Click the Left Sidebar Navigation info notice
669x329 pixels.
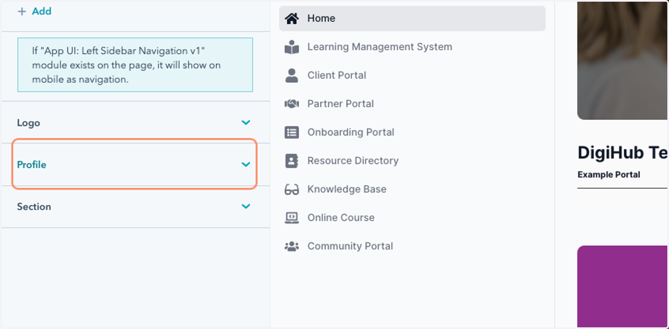135,65
